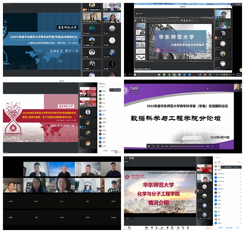
Task: Open 安全 security options in chemistry meeting toolbar
Action: pyautogui.click(x=152, y=228)
